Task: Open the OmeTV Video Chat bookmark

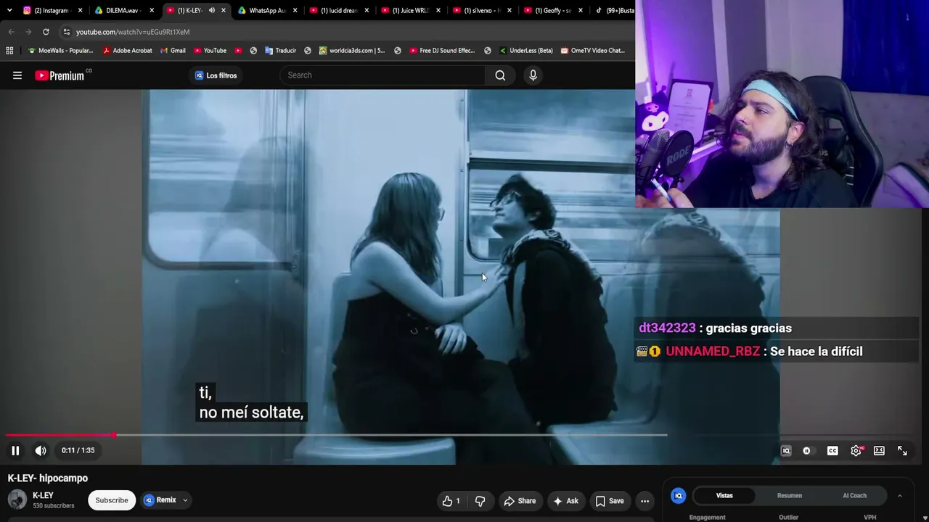Action: tap(592, 51)
